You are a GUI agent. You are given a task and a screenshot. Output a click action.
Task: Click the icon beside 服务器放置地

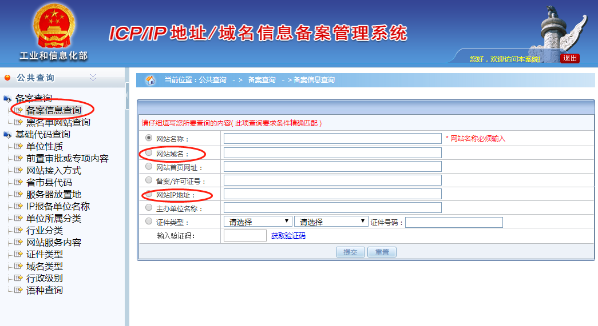click(x=18, y=194)
